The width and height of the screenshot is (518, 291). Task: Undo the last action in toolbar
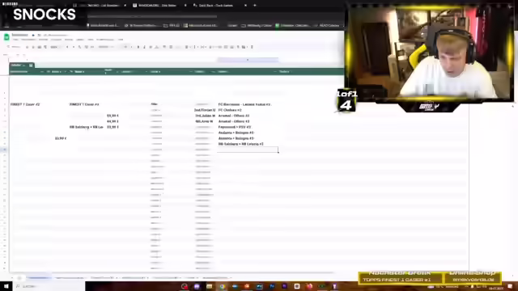click(27, 47)
